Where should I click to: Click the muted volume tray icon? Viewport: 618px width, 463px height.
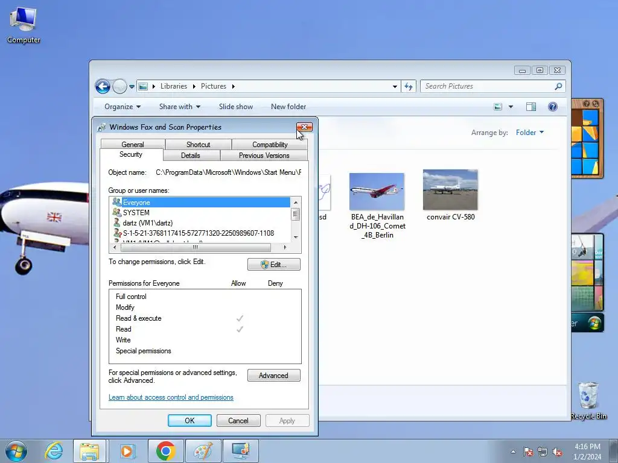(x=557, y=452)
